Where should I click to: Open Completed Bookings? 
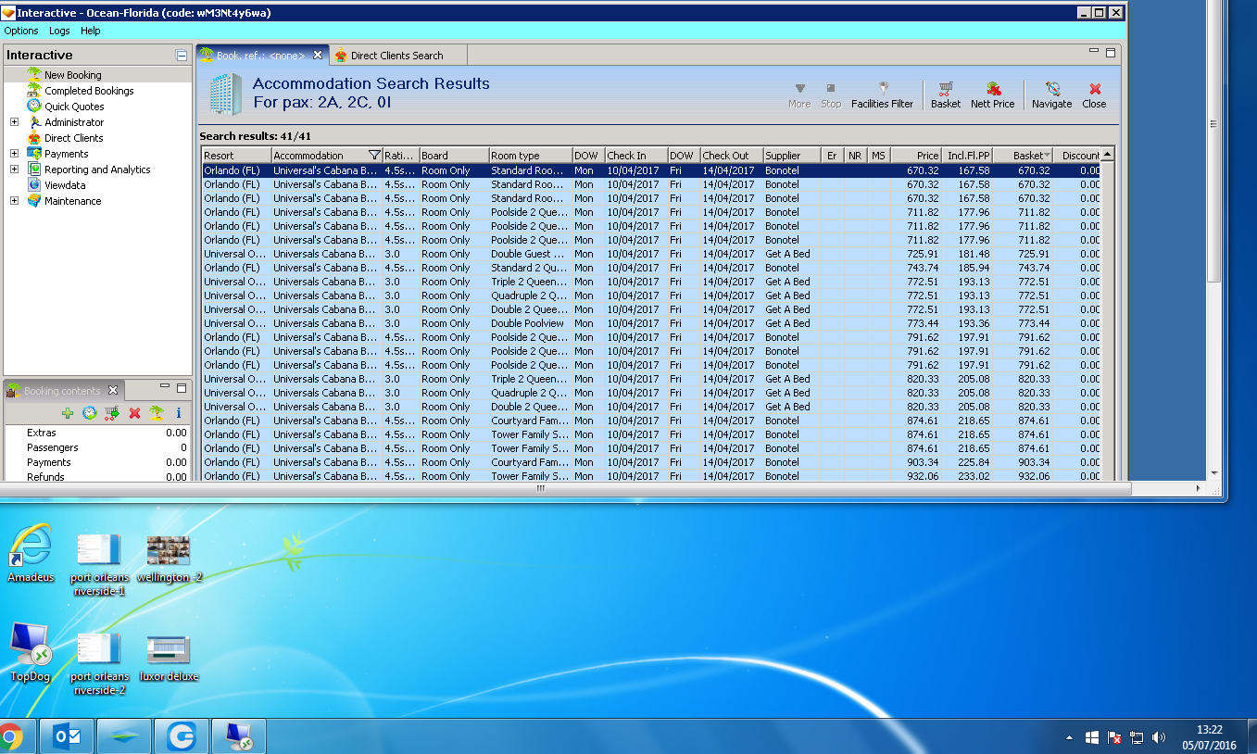pos(89,91)
